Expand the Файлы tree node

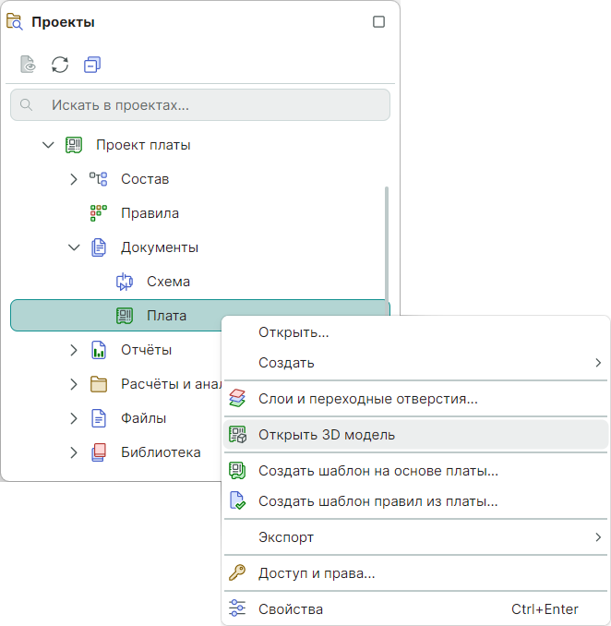point(74,418)
